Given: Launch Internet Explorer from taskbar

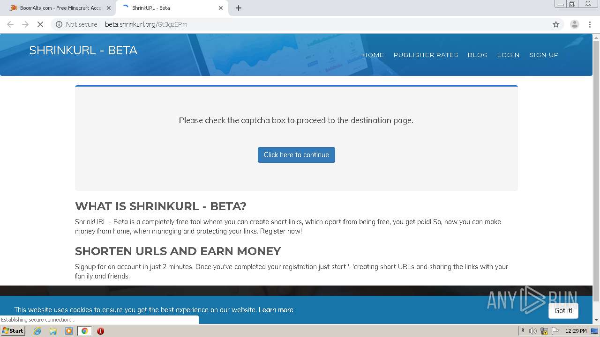Looking at the screenshot, I should (x=37, y=331).
